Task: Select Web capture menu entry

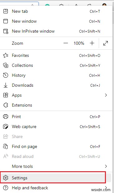Action: 56,126
